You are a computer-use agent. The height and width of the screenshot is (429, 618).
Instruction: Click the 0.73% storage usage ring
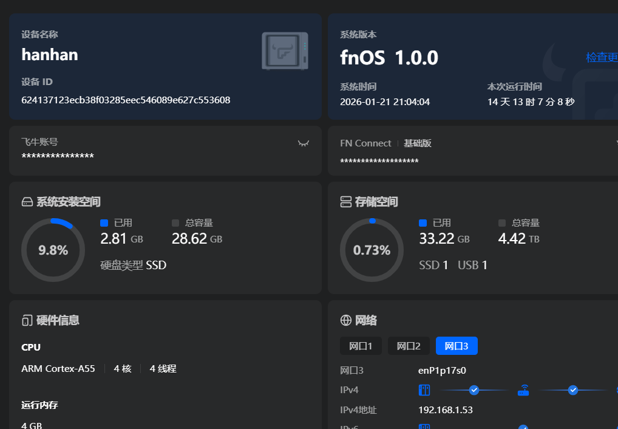click(372, 250)
